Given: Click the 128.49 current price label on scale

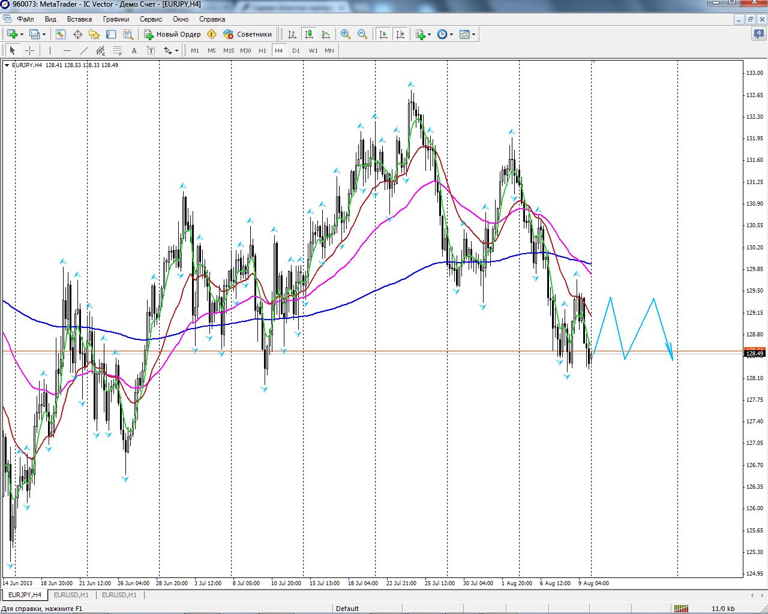Looking at the screenshot, I should 754,354.
